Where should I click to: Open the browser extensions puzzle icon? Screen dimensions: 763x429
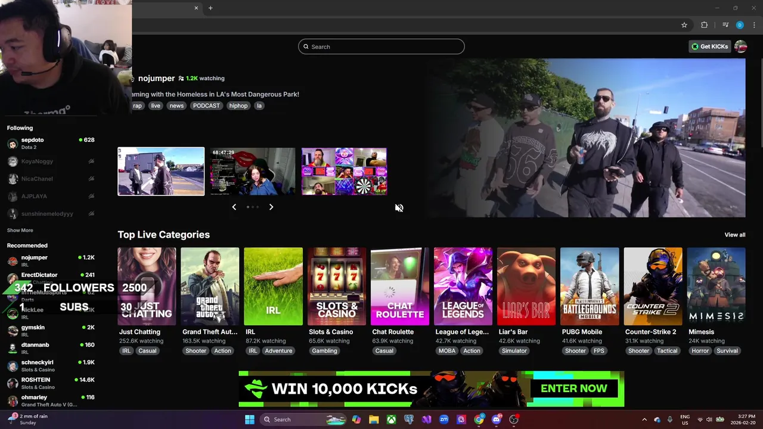pyautogui.click(x=704, y=25)
